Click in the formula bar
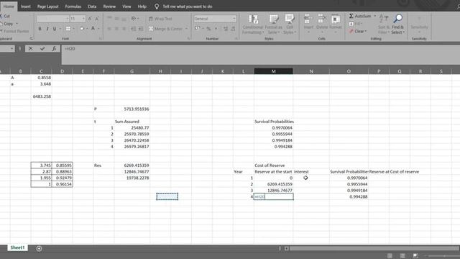The width and height of the screenshot is (460, 259). click(260, 55)
